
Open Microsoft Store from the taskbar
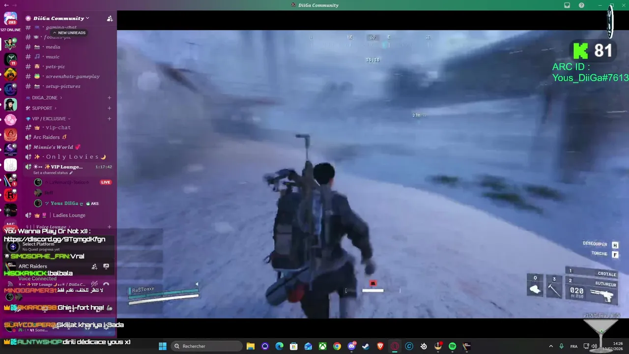(x=293, y=346)
